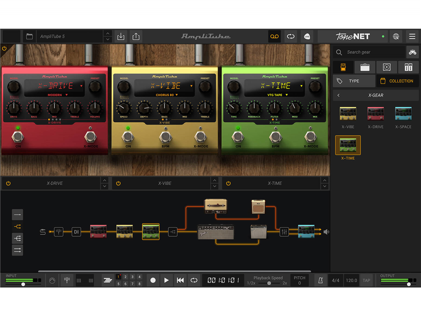Select the X-SPACE pedal thumbnail
421x316 pixels.
pos(403,114)
